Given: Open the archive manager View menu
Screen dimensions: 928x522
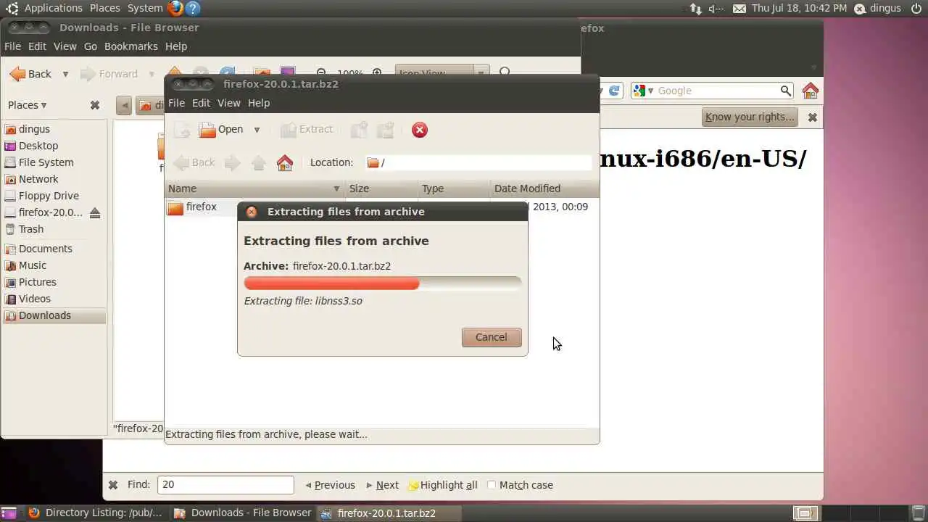Looking at the screenshot, I should tap(228, 103).
